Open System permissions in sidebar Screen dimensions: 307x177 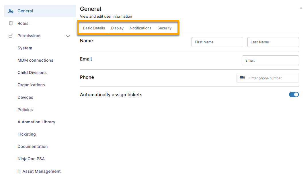coord(25,48)
